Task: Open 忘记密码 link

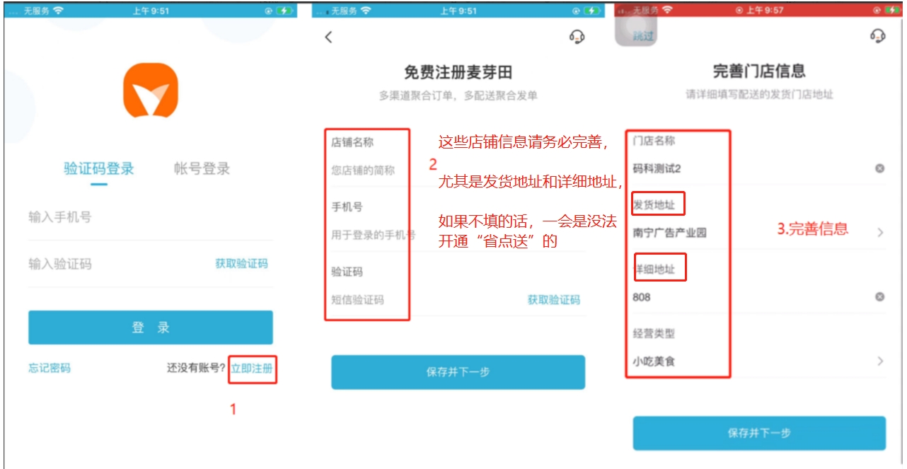Action: 50,368
